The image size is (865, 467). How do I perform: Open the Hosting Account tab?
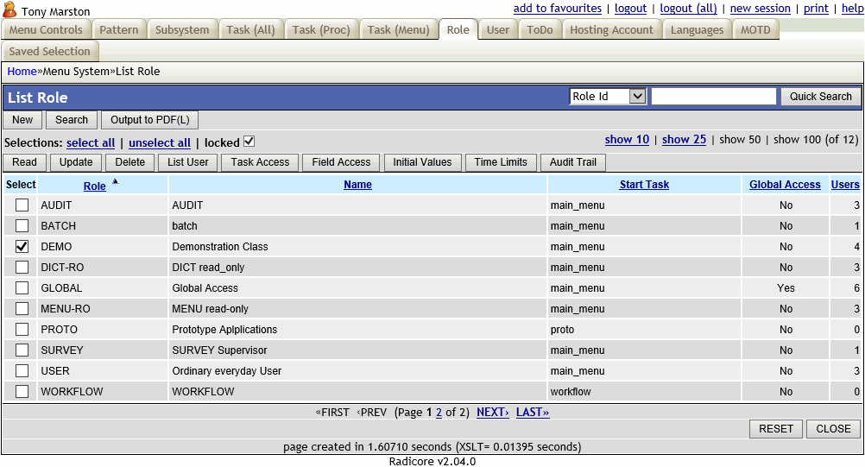(611, 30)
